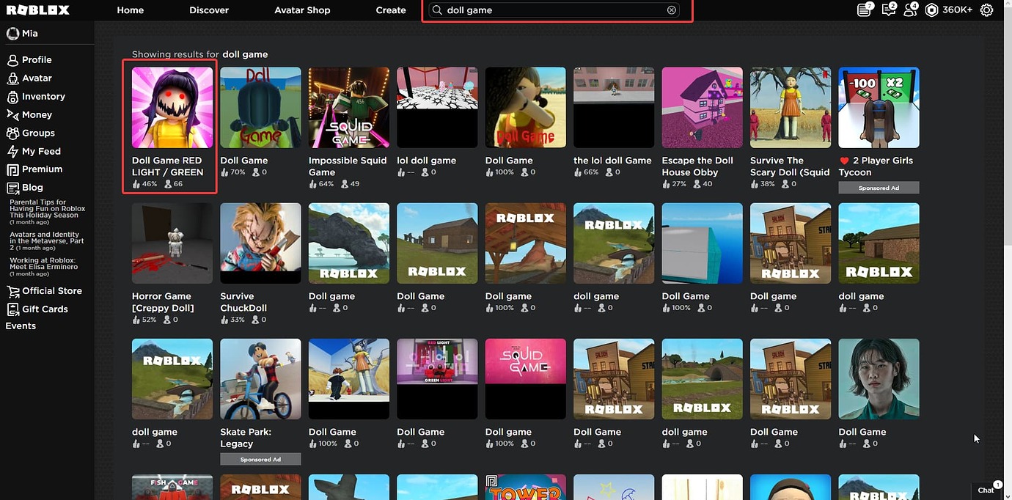Open the Avatar Shop tab
Viewport: 1012px width, 500px height.
[x=302, y=10]
